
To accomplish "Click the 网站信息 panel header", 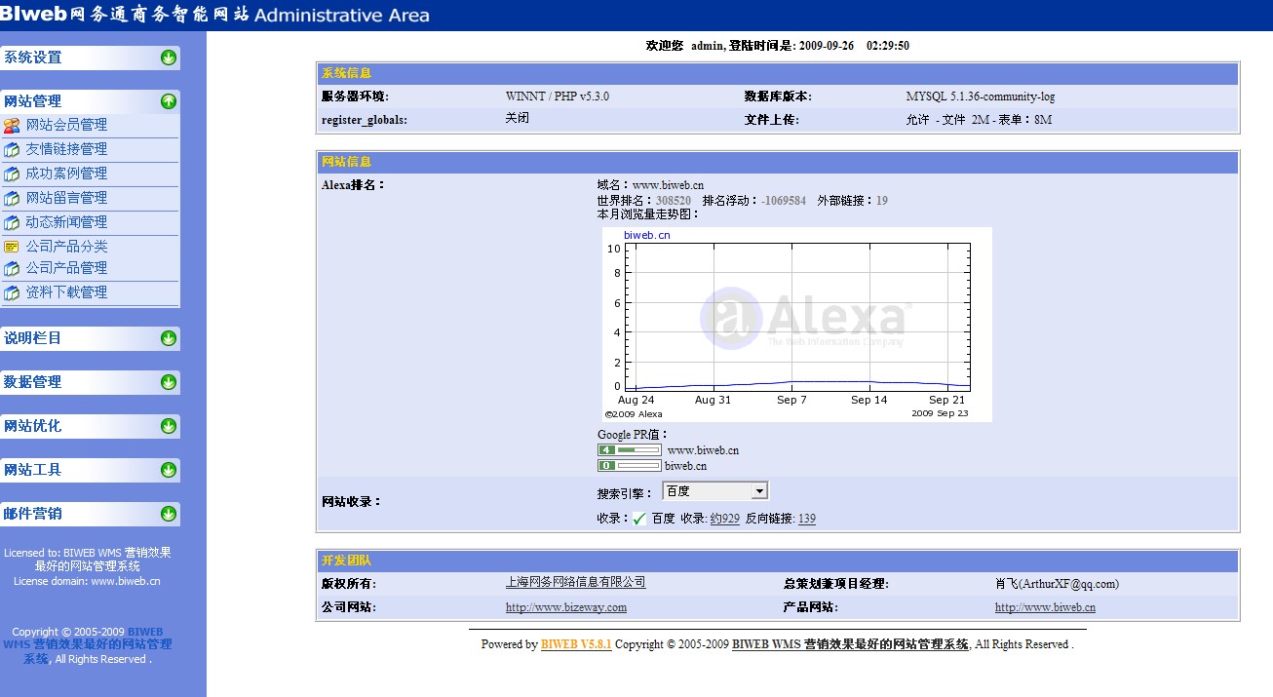I will pos(777,162).
